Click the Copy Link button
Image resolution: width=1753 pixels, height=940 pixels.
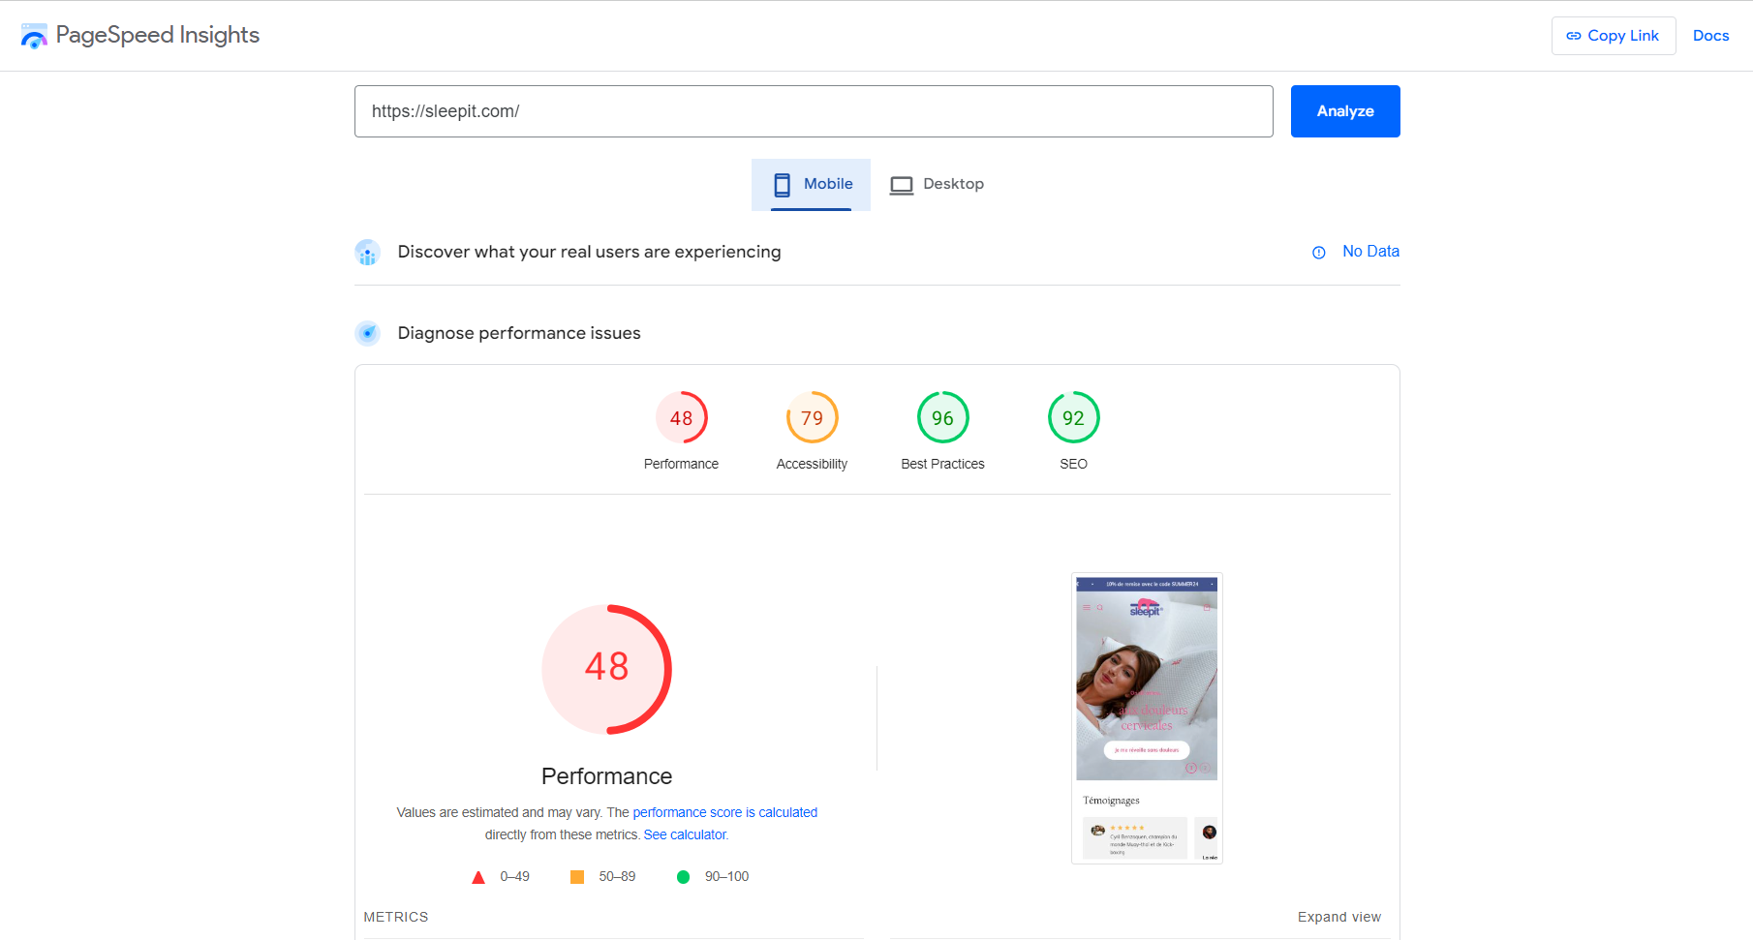click(1614, 36)
